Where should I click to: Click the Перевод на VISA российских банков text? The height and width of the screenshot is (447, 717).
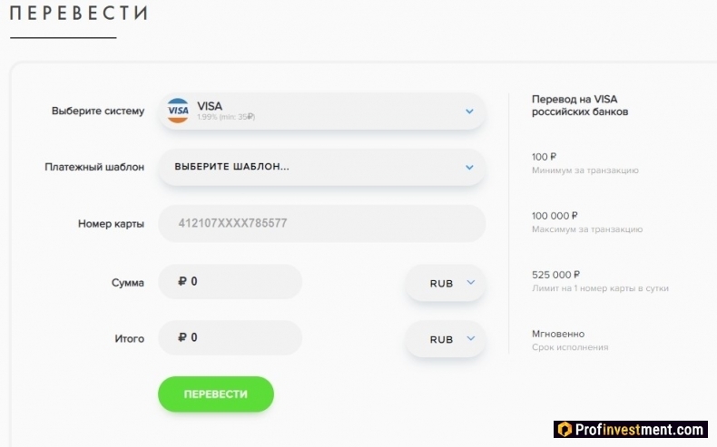point(580,105)
